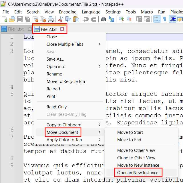This screenshot has width=183, height=183.
Task: Open the Tools menu
Action: [x=131, y=12]
